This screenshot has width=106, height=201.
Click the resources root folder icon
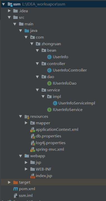27,117
